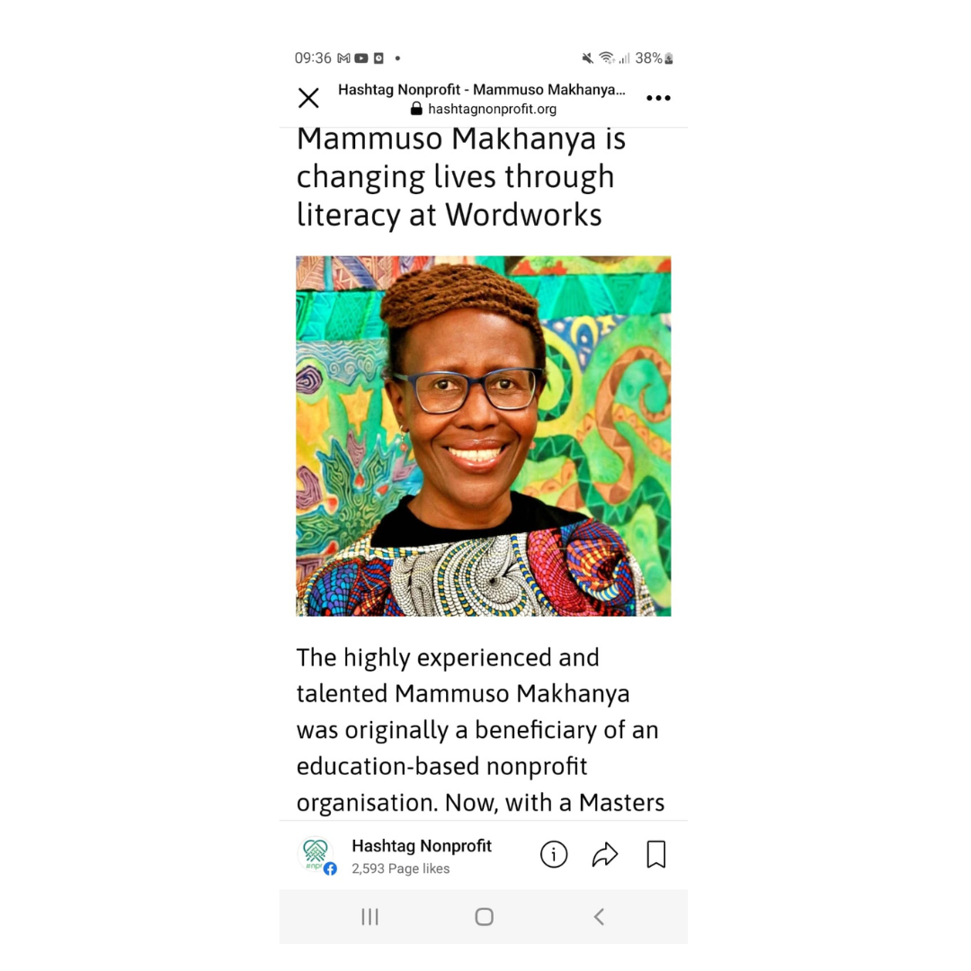
Task: Open the three-dot more options menu
Action: [657, 98]
